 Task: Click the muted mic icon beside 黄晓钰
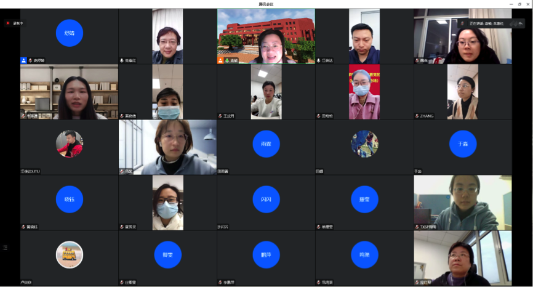[x=23, y=227]
